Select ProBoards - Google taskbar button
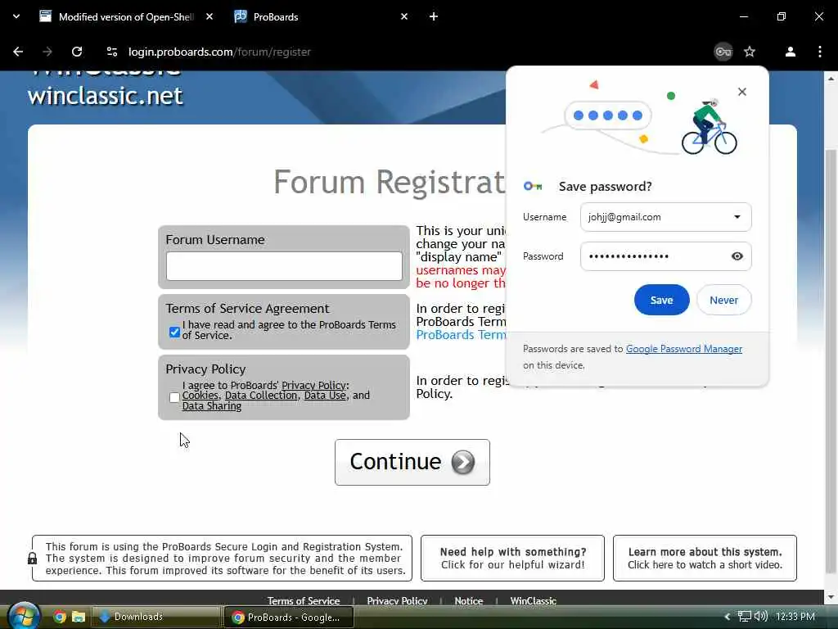The image size is (838, 629). 289,617
